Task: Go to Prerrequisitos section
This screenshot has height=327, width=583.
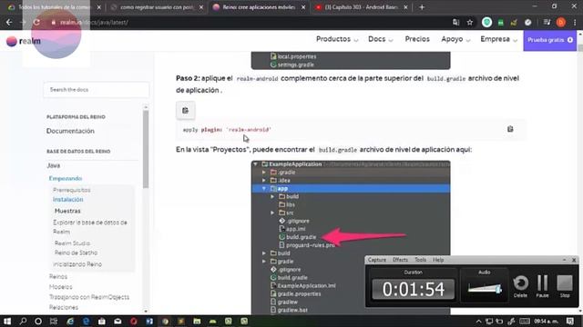Action: 71,190
